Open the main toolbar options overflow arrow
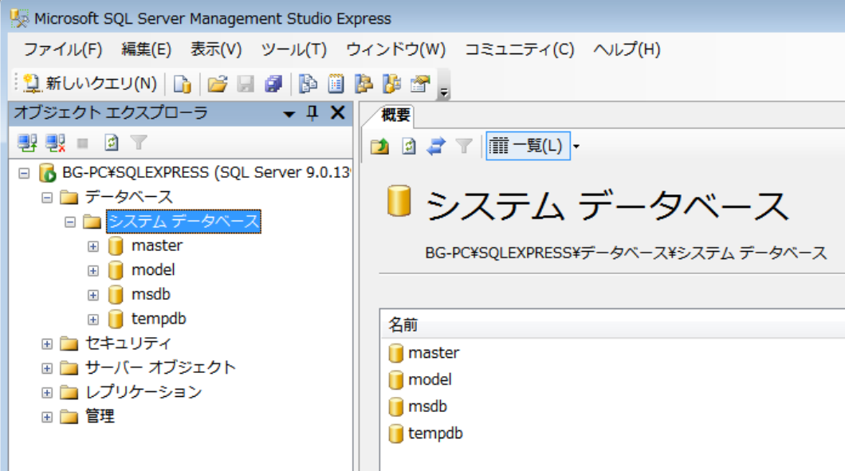 444,92
